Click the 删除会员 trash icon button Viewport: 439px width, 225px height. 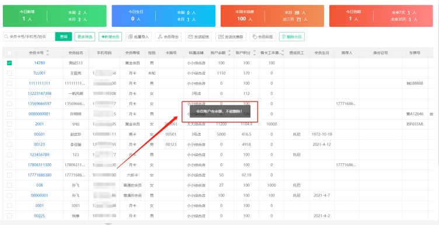pos(292,37)
